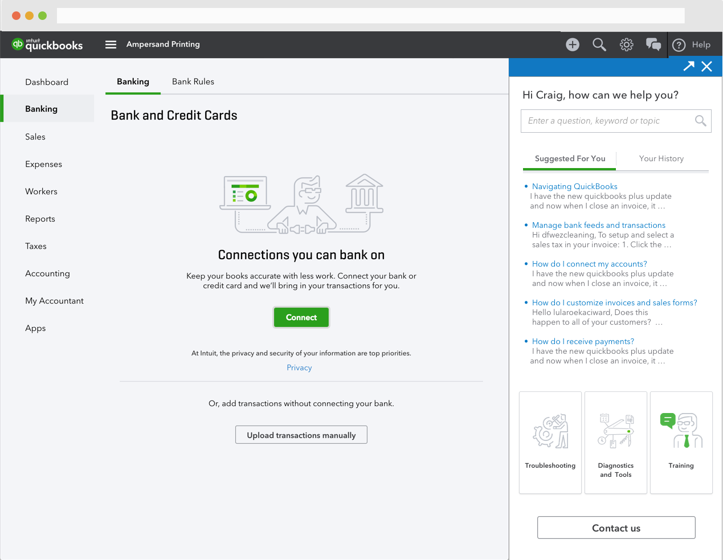Click the browser address bar

[371, 15]
